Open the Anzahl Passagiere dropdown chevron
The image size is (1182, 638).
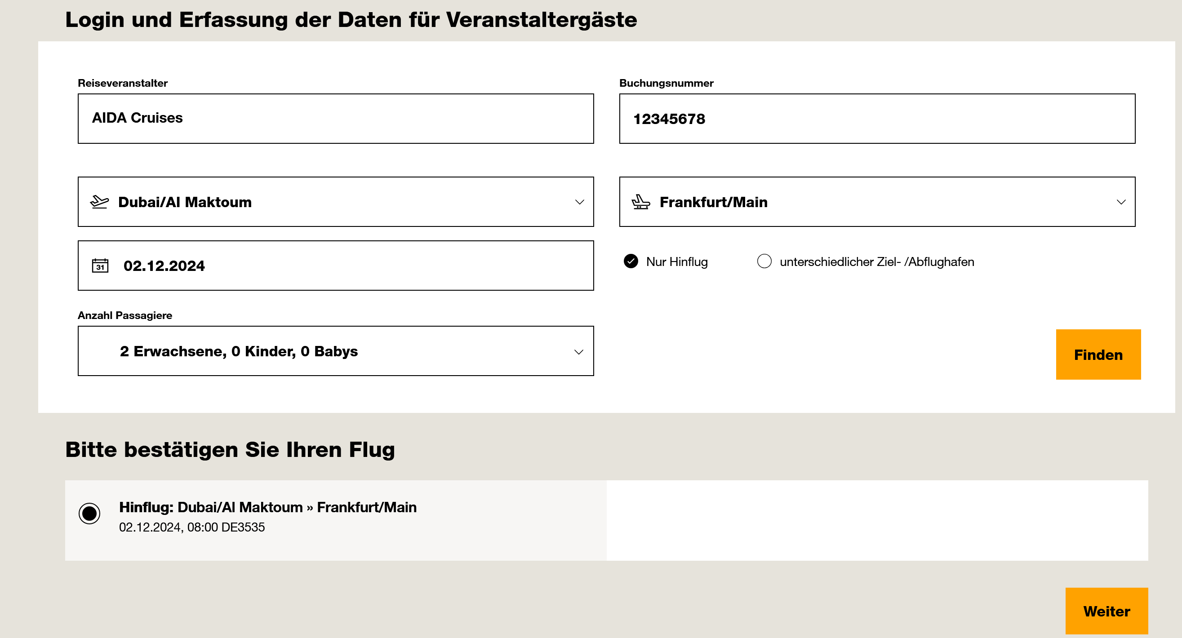(x=578, y=352)
